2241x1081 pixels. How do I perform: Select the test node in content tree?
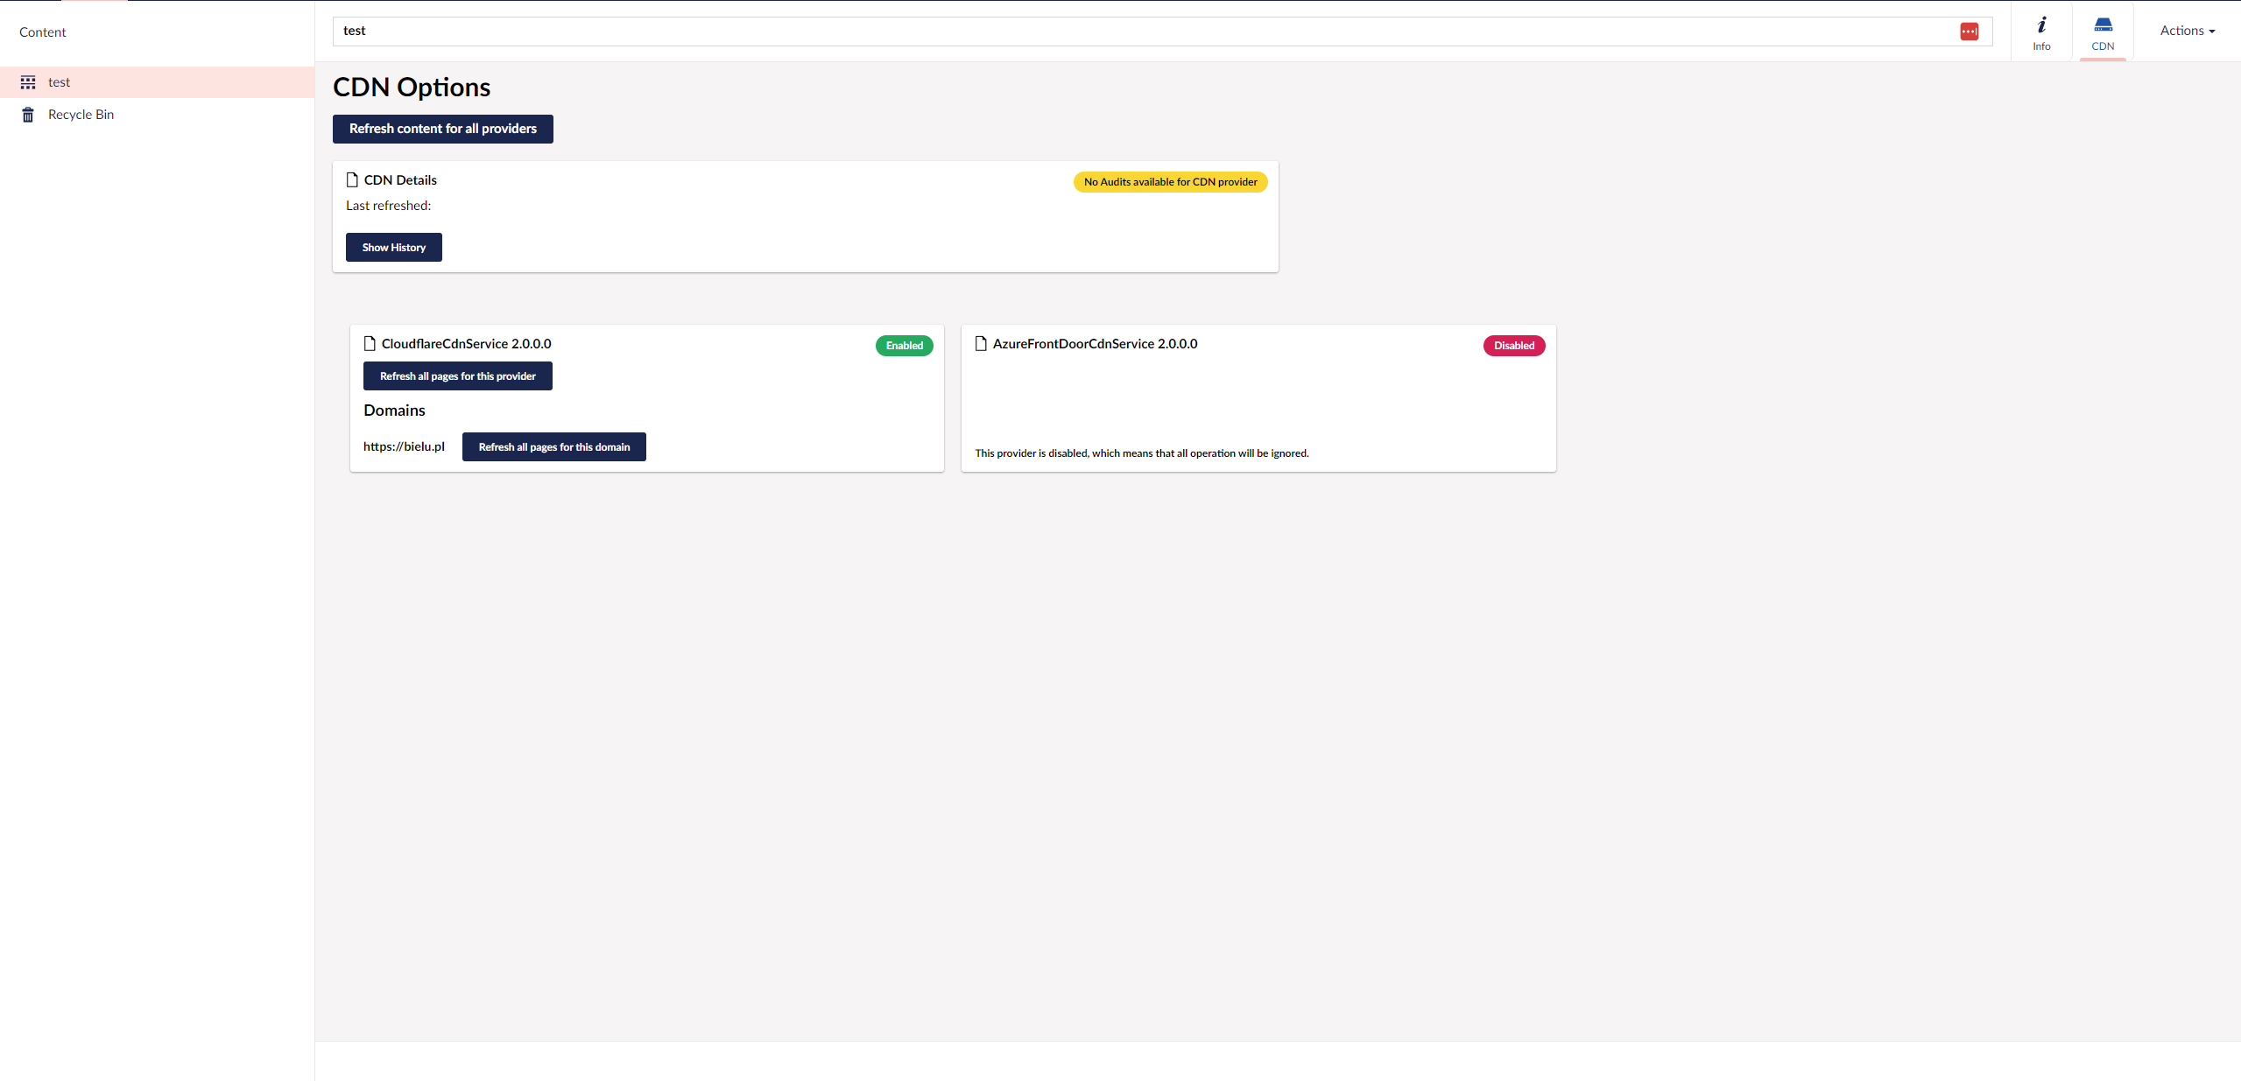[x=59, y=82]
